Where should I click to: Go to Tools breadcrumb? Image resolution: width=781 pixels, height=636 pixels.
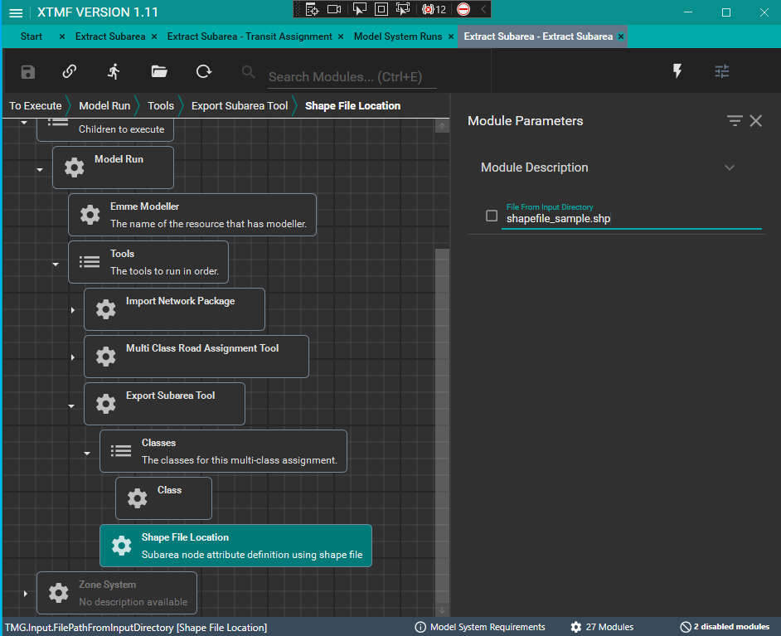161,105
